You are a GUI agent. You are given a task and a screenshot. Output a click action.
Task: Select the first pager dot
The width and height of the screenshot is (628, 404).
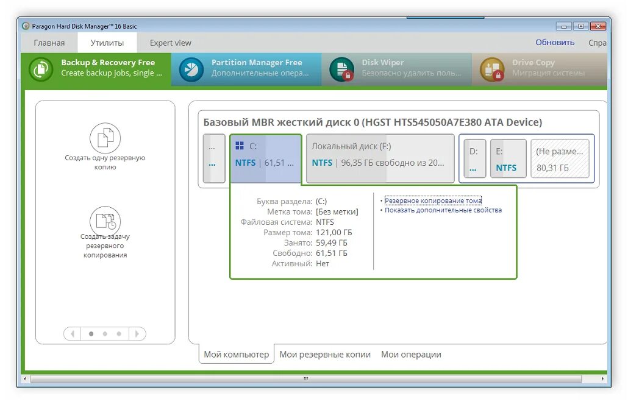point(91,333)
